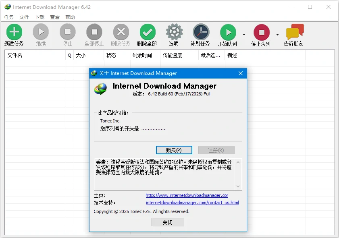Stop the queue with the red stop icon

click(261, 32)
